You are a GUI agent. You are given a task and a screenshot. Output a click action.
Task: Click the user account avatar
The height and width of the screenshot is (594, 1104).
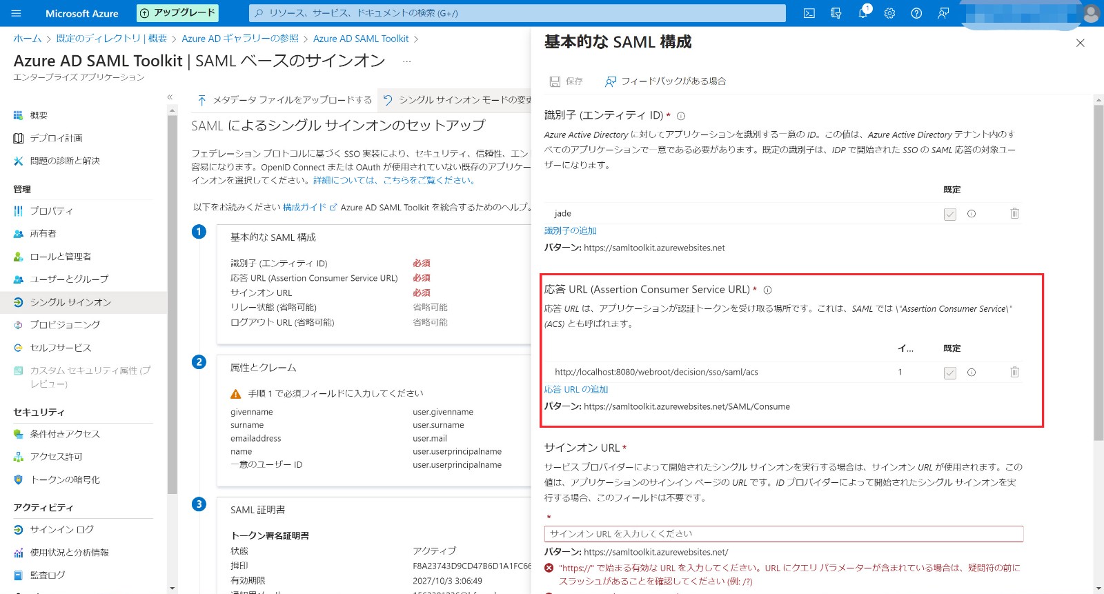1091,13
